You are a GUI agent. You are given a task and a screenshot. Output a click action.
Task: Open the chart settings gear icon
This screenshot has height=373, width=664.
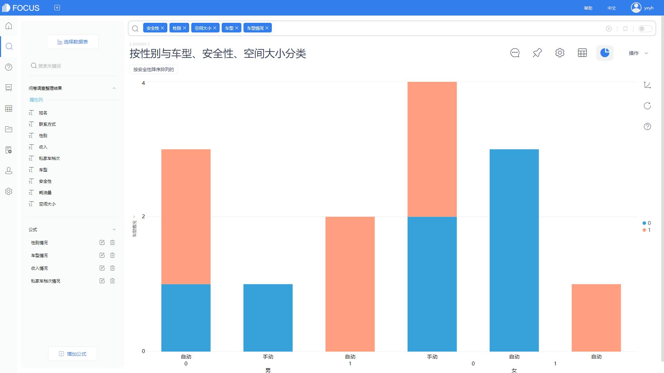(x=560, y=53)
